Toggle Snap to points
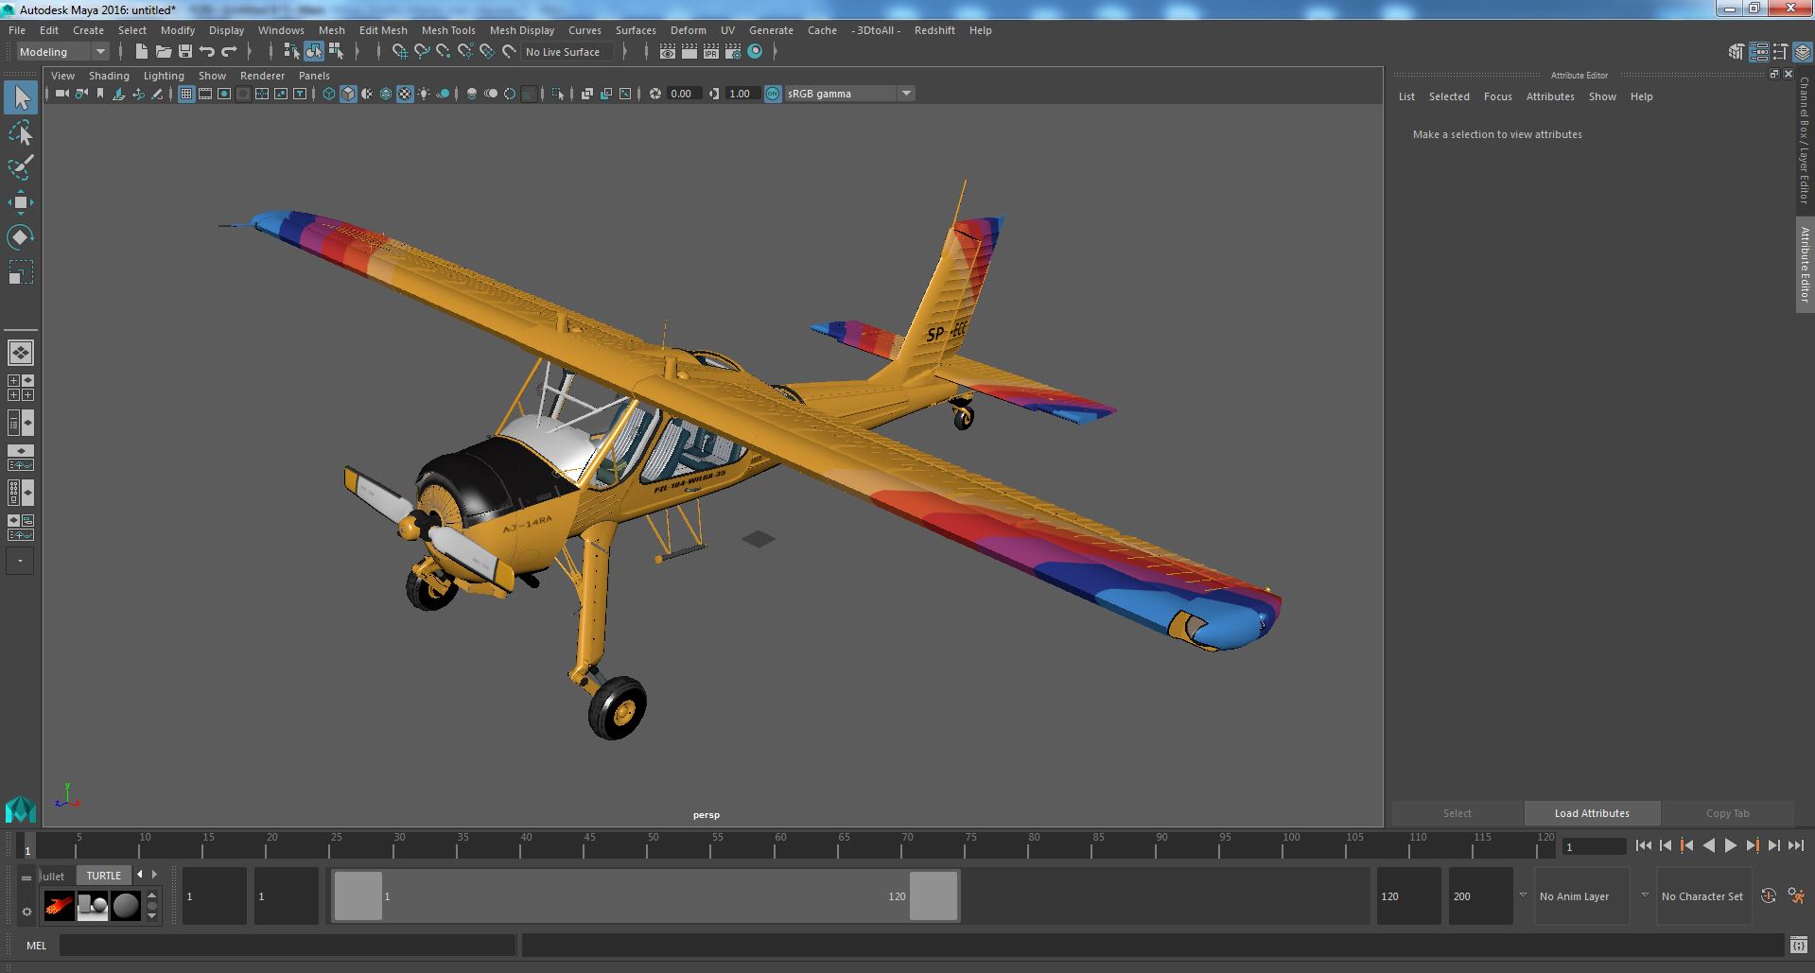 444,52
